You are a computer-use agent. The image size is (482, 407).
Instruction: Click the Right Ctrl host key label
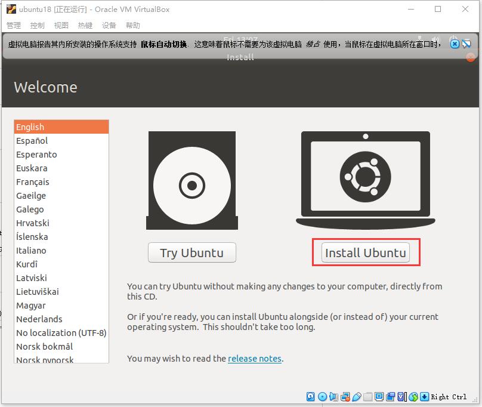[449, 397]
